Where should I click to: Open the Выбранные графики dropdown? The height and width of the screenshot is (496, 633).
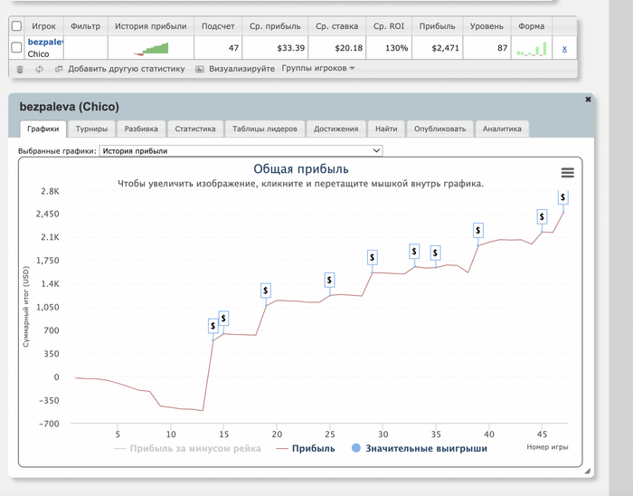tap(241, 150)
